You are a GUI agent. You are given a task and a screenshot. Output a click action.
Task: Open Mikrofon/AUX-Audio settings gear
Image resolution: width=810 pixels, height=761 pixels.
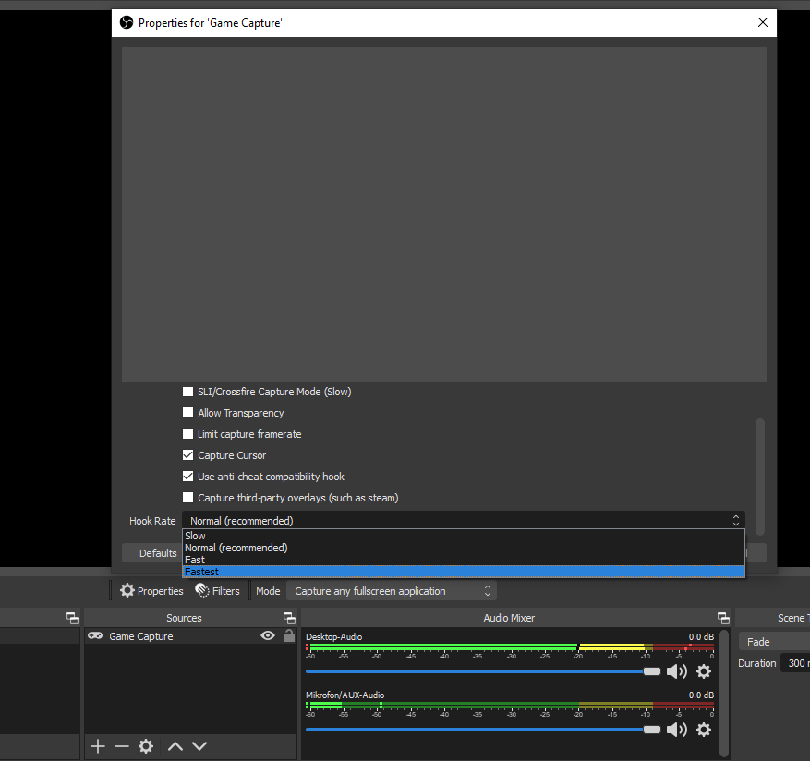tap(704, 730)
